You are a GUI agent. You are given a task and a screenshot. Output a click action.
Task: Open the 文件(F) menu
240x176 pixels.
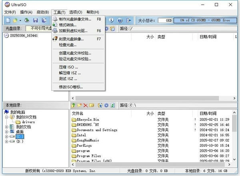[10, 12]
